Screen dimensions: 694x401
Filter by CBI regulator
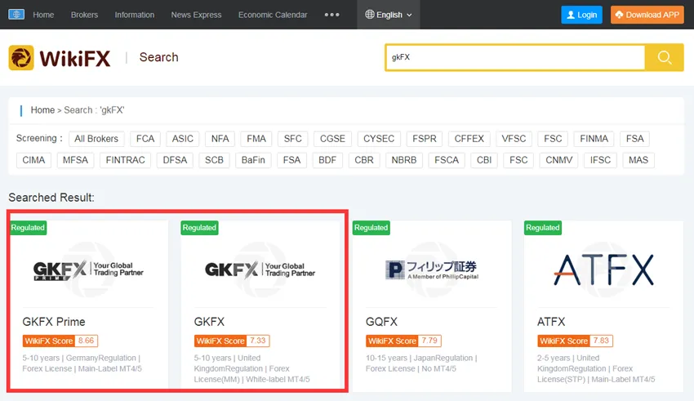coord(484,160)
